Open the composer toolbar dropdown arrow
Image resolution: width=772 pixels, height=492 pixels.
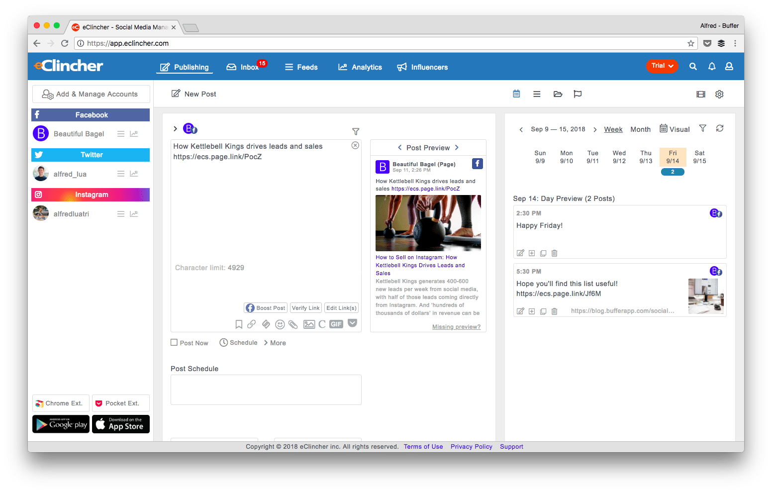353,323
